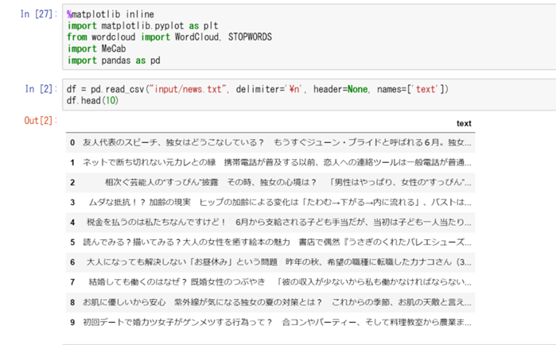Click row 9 text about 初回デートで婚カツ女子

click(x=277, y=322)
